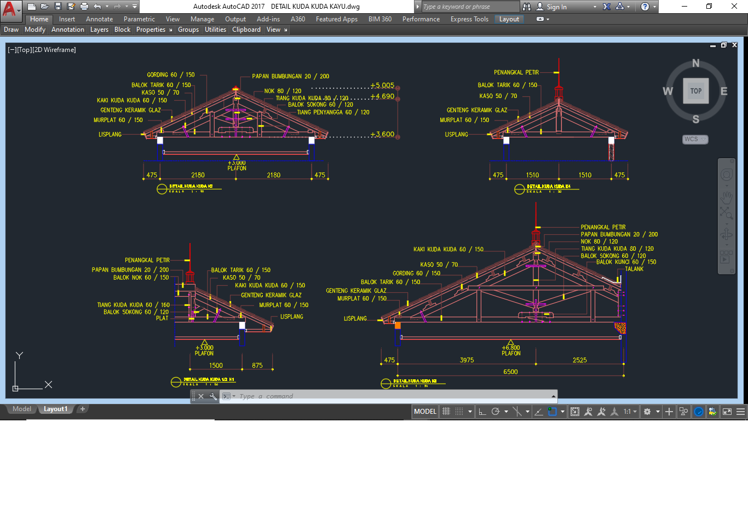This screenshot has height=526, width=748.
Task: Close the command line with X icon
Action: (201, 396)
